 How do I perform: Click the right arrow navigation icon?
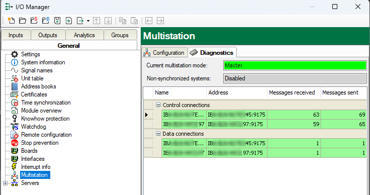[x=160, y=21]
